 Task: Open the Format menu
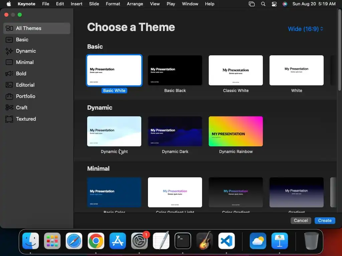click(x=113, y=4)
